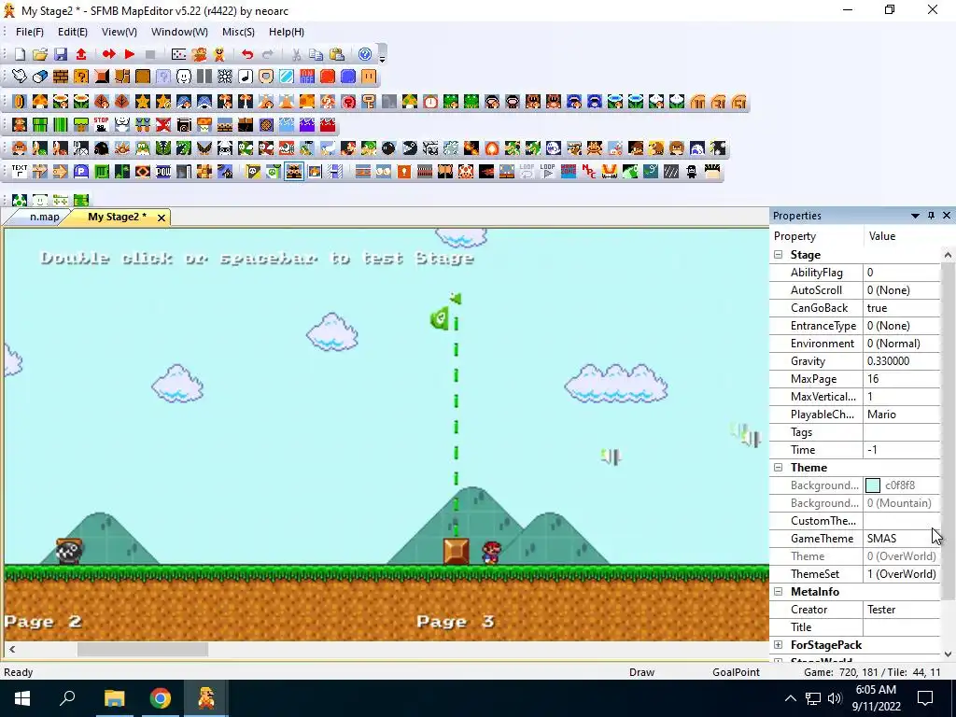956x717 pixels.
Task: Open the View(V) menu
Action: coord(119,32)
